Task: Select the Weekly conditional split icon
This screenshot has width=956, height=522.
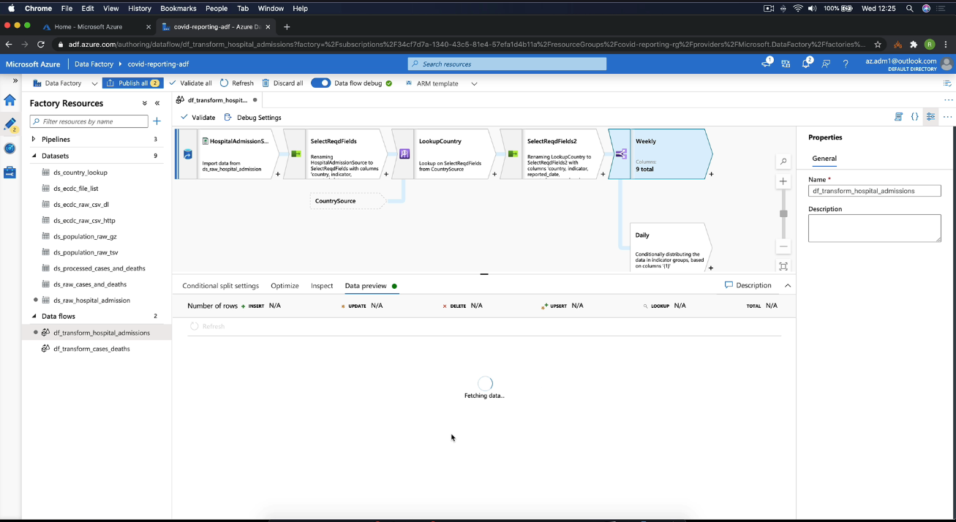Action: point(620,154)
